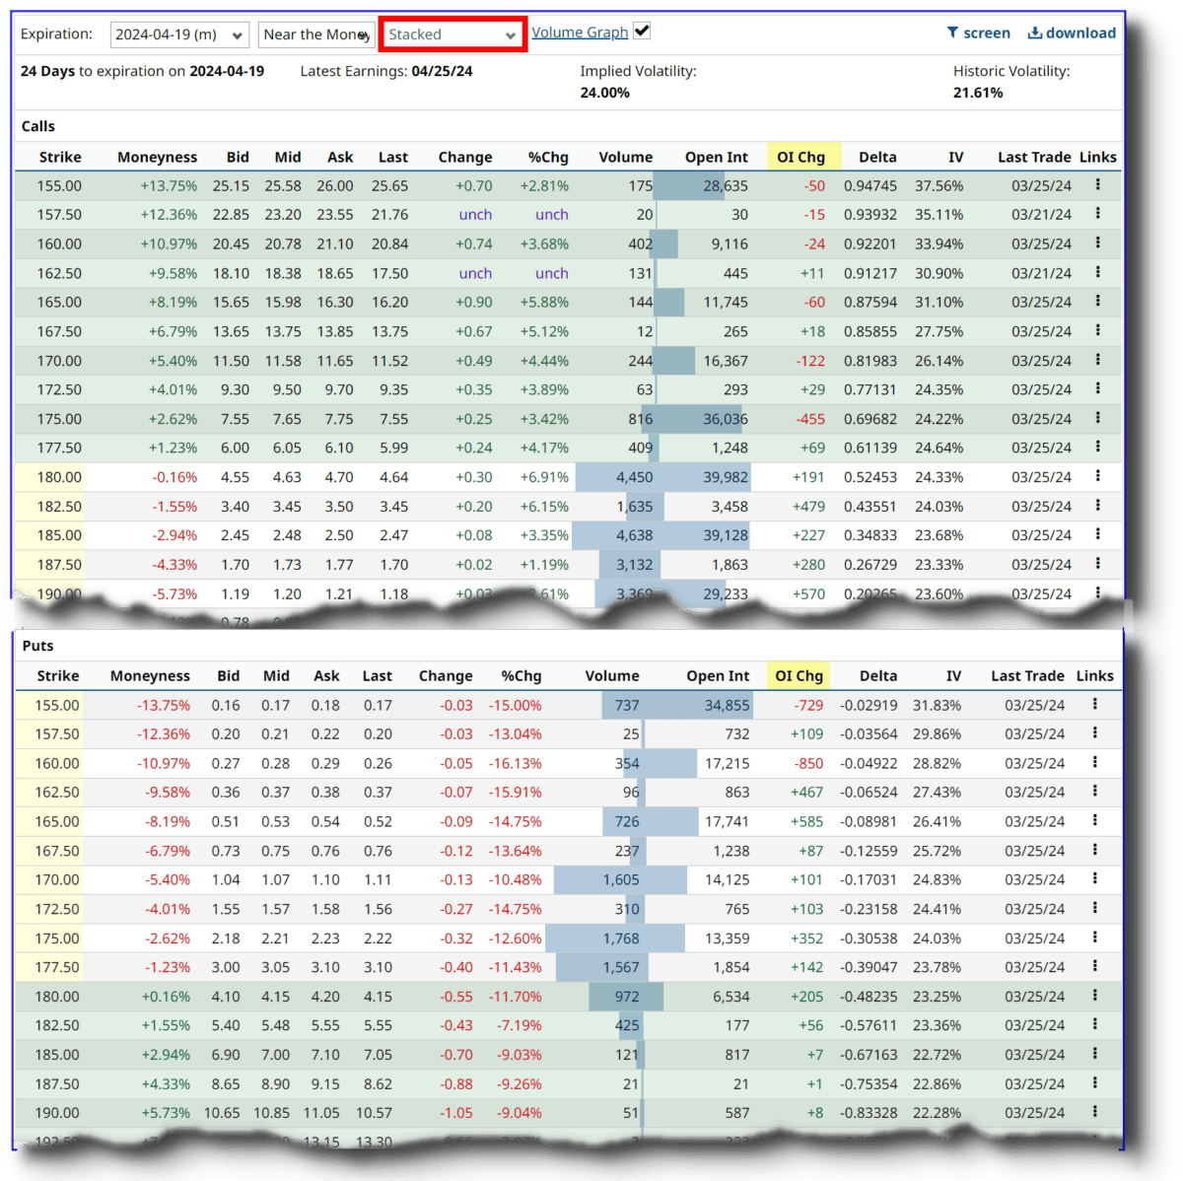Open the 2024-04-19 expiration dropdown
This screenshot has width=1183, height=1181.
(178, 33)
